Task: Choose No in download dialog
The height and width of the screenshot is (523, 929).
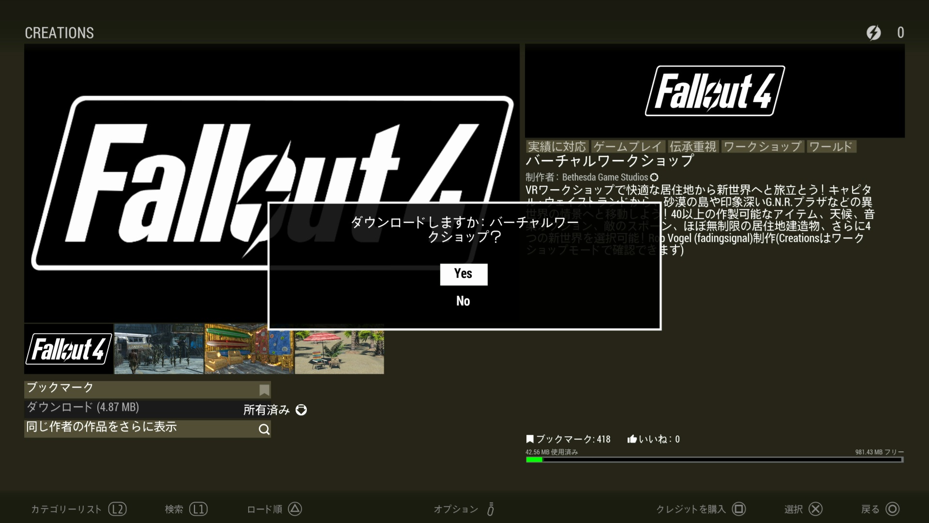Action: (x=463, y=301)
